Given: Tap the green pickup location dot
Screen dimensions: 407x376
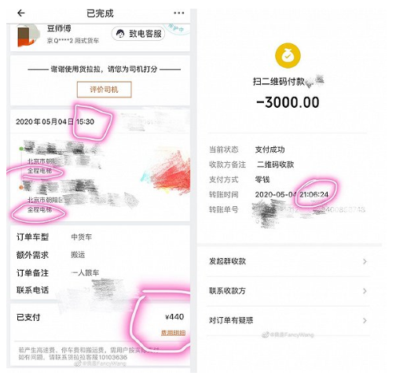Looking at the screenshot, I should coord(21,149).
